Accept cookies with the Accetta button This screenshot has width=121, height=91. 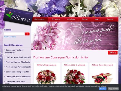pos(103,88)
